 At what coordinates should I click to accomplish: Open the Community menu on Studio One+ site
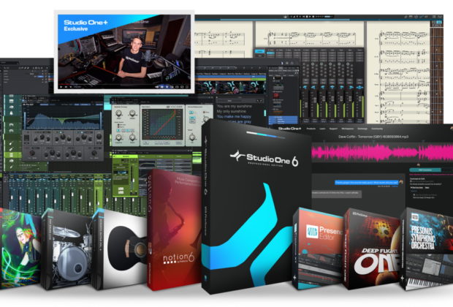377,129
